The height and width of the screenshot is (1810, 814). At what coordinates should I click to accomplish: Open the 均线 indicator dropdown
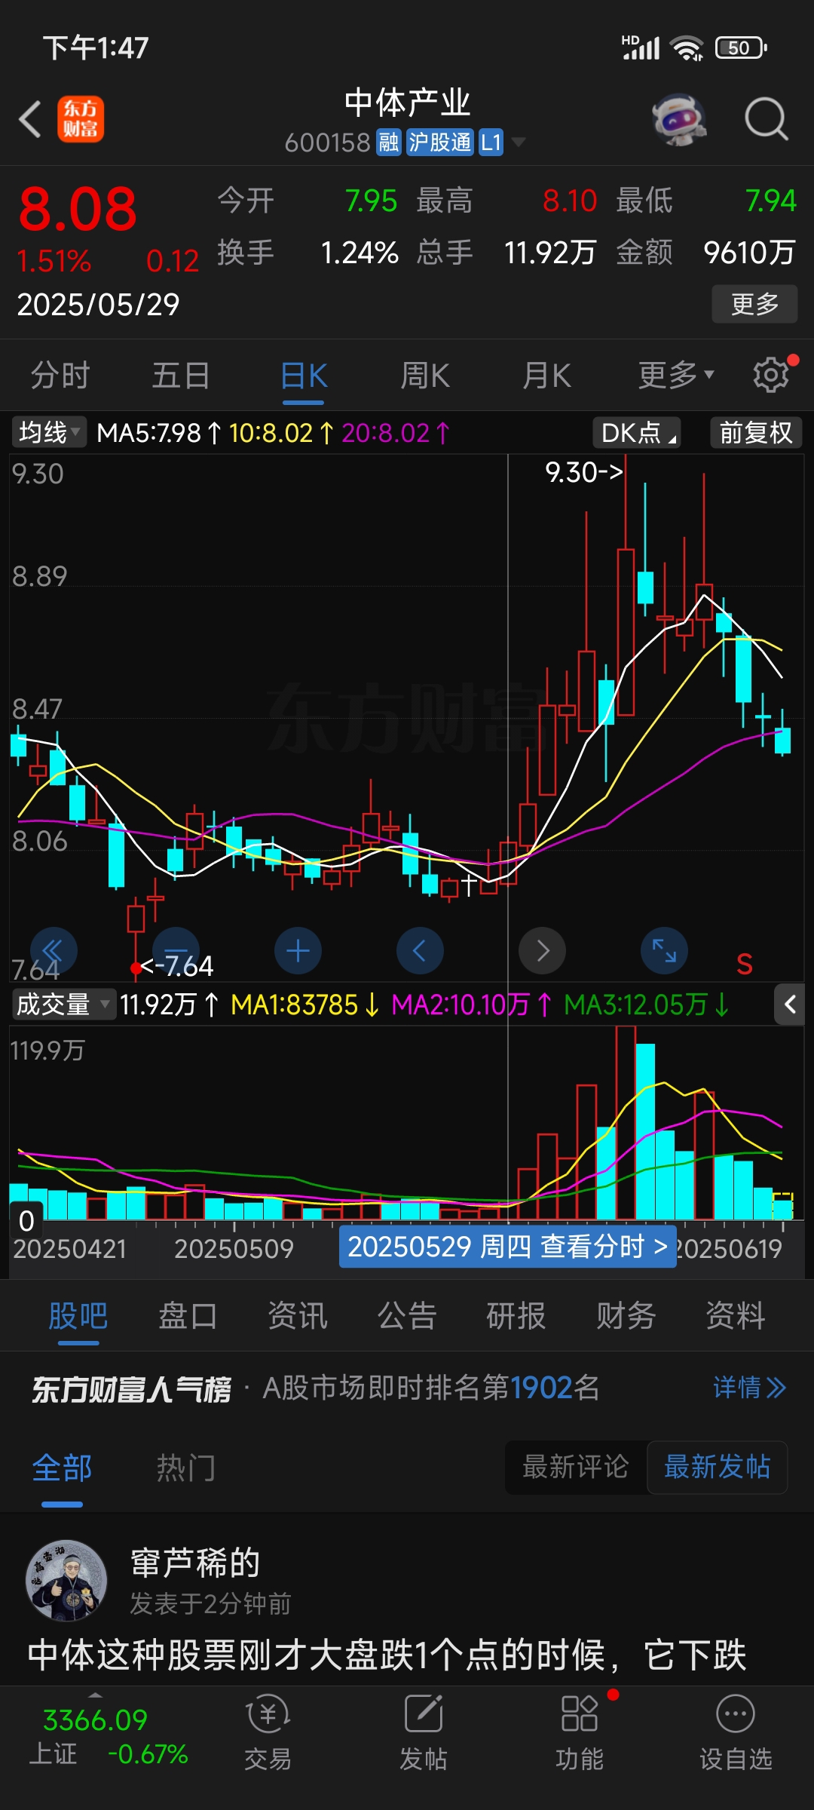49,432
